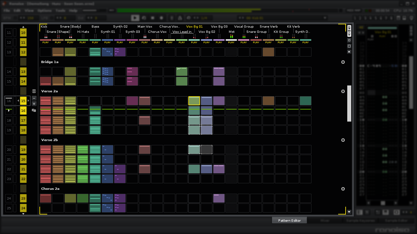Click the left arrow beside pattern 15

18,101
